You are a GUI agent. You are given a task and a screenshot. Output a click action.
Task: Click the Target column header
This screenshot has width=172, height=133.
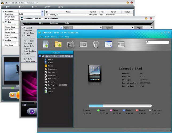click(113, 12)
